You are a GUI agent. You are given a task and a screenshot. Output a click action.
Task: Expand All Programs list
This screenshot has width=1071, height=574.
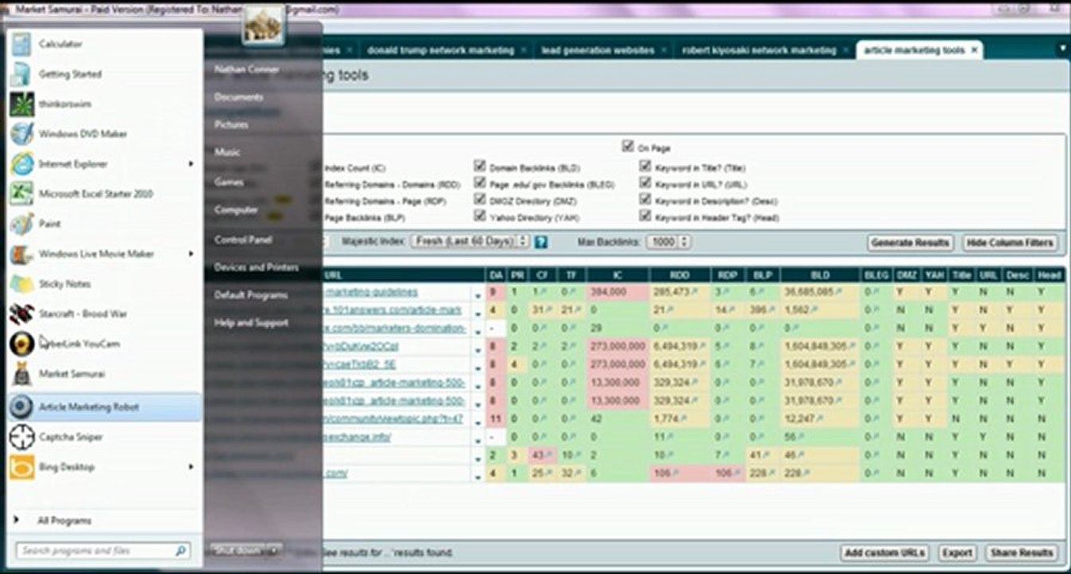point(64,521)
